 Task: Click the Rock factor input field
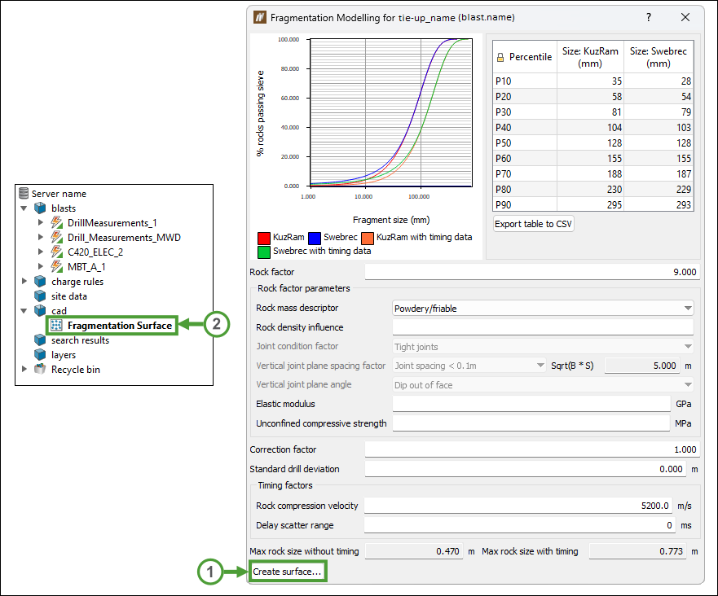tap(532, 272)
